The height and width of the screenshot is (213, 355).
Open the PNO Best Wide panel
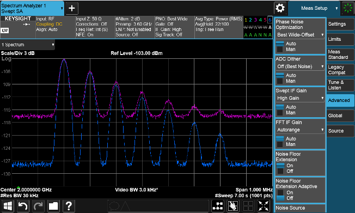tap(174, 27)
